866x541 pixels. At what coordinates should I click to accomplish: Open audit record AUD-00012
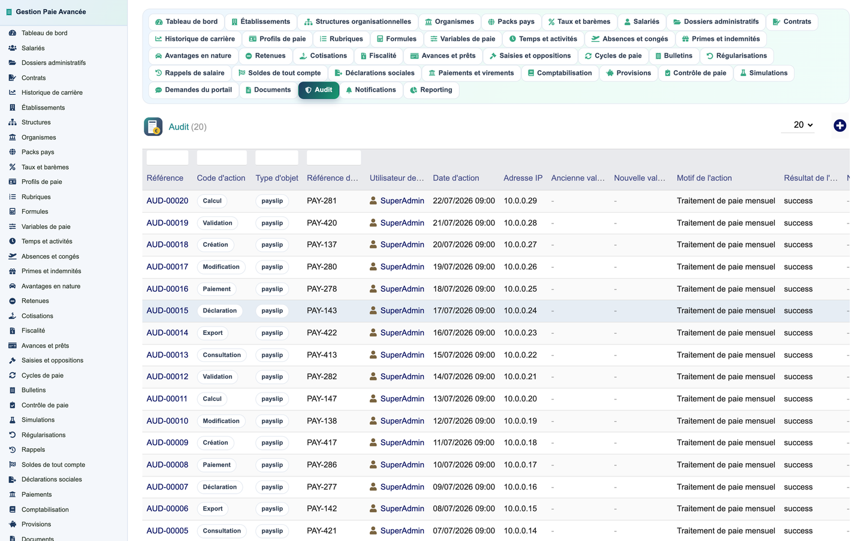click(167, 376)
